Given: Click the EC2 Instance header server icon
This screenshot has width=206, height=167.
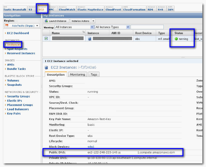Looking at the screenshot, I should (46, 68).
